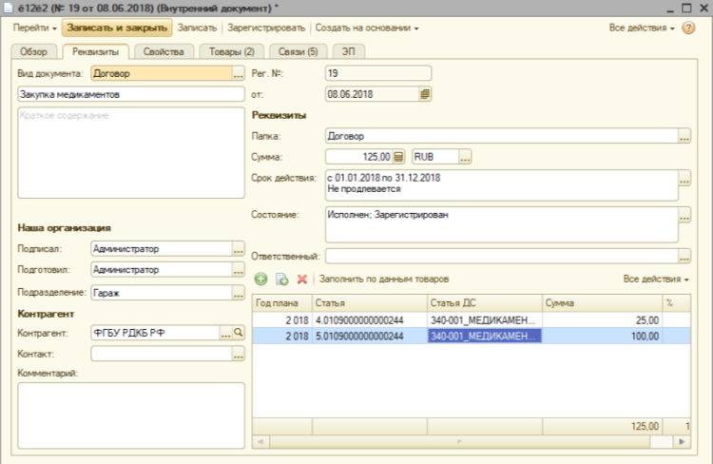
Task: Expand the Создать на основании menu
Action: pos(367,29)
